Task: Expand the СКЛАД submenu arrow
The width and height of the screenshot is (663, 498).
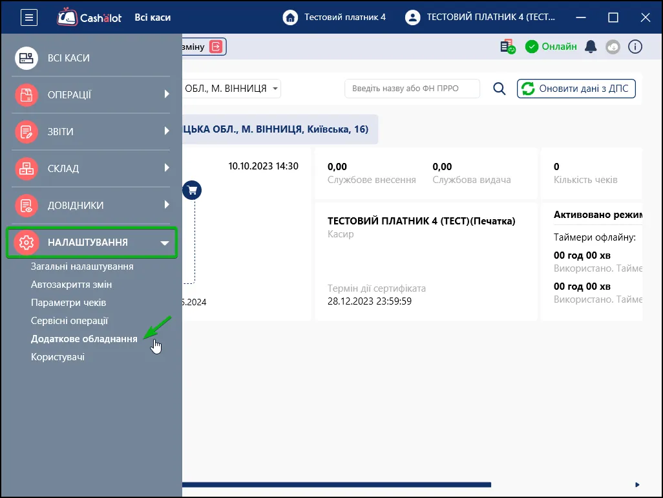Action: (x=167, y=168)
